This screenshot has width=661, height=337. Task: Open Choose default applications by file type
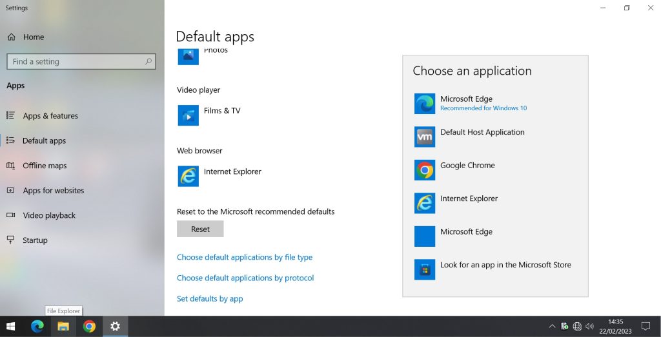pyautogui.click(x=245, y=257)
